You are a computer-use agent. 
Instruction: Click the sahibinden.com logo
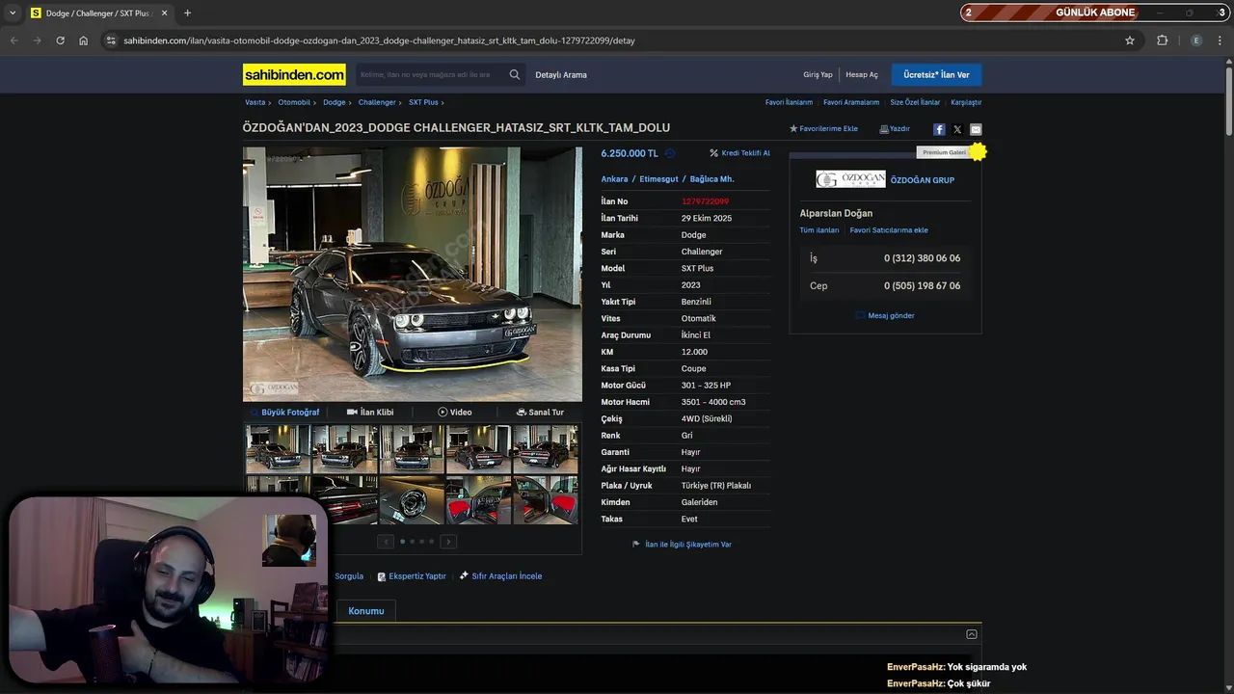pos(294,74)
